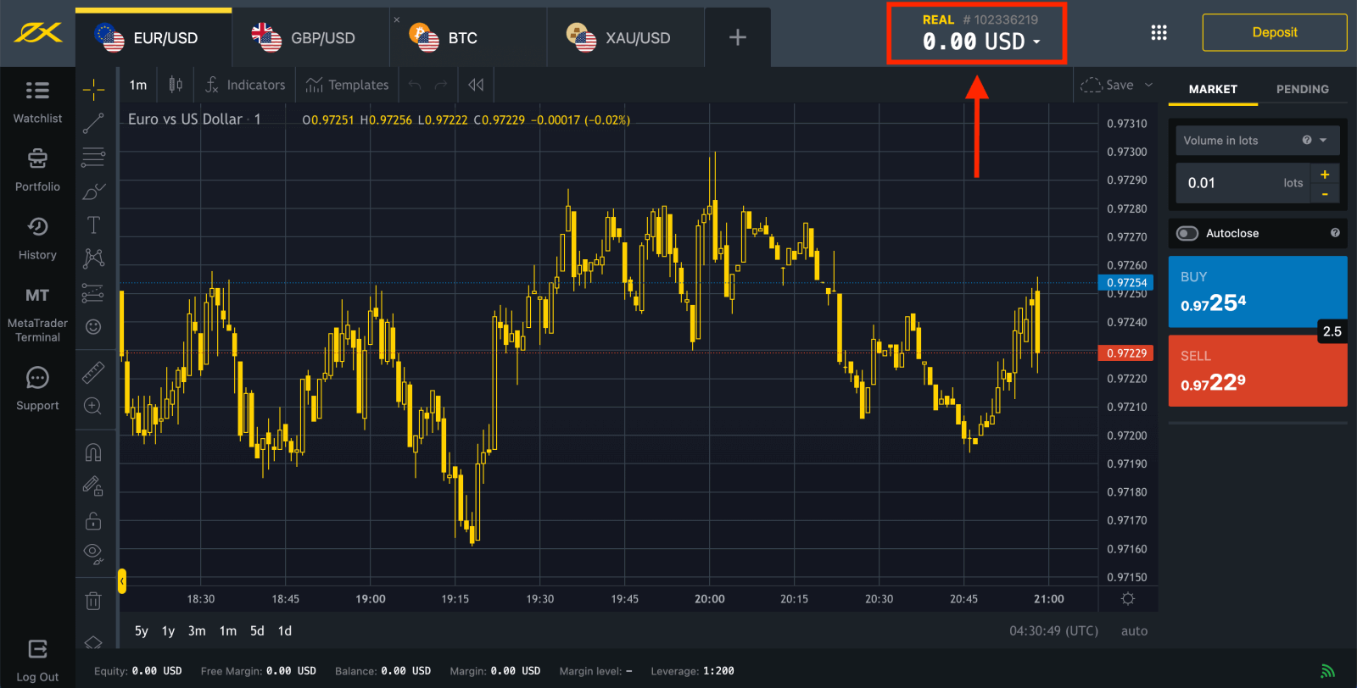Expand the Save layout dropdown arrow
The width and height of the screenshot is (1357, 688).
tap(1149, 85)
